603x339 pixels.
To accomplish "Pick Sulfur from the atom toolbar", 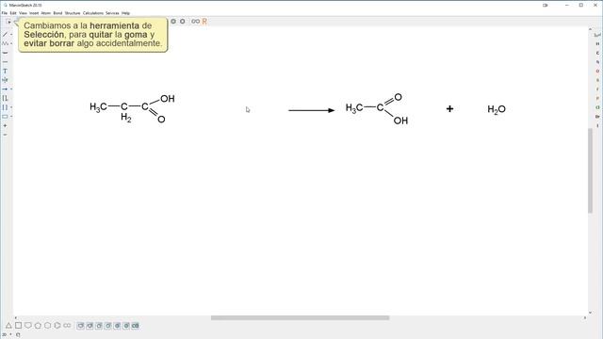I will coord(597,80).
